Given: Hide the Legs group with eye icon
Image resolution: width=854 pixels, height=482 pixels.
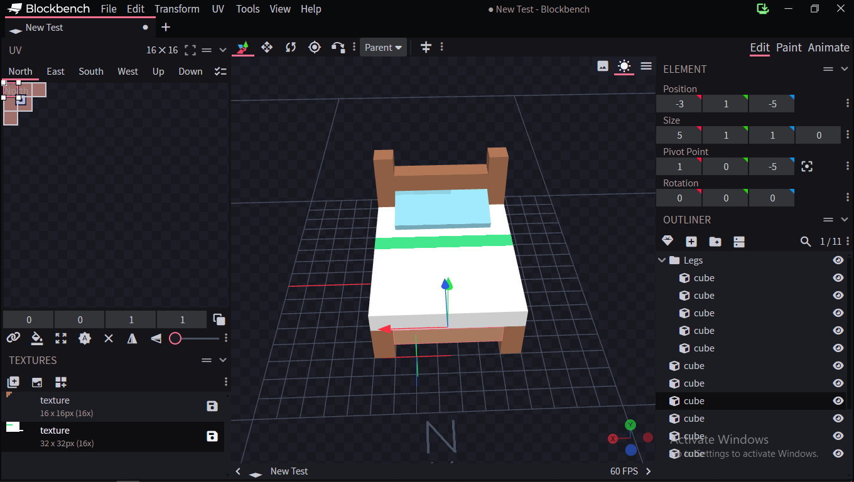Looking at the screenshot, I should click(x=838, y=260).
